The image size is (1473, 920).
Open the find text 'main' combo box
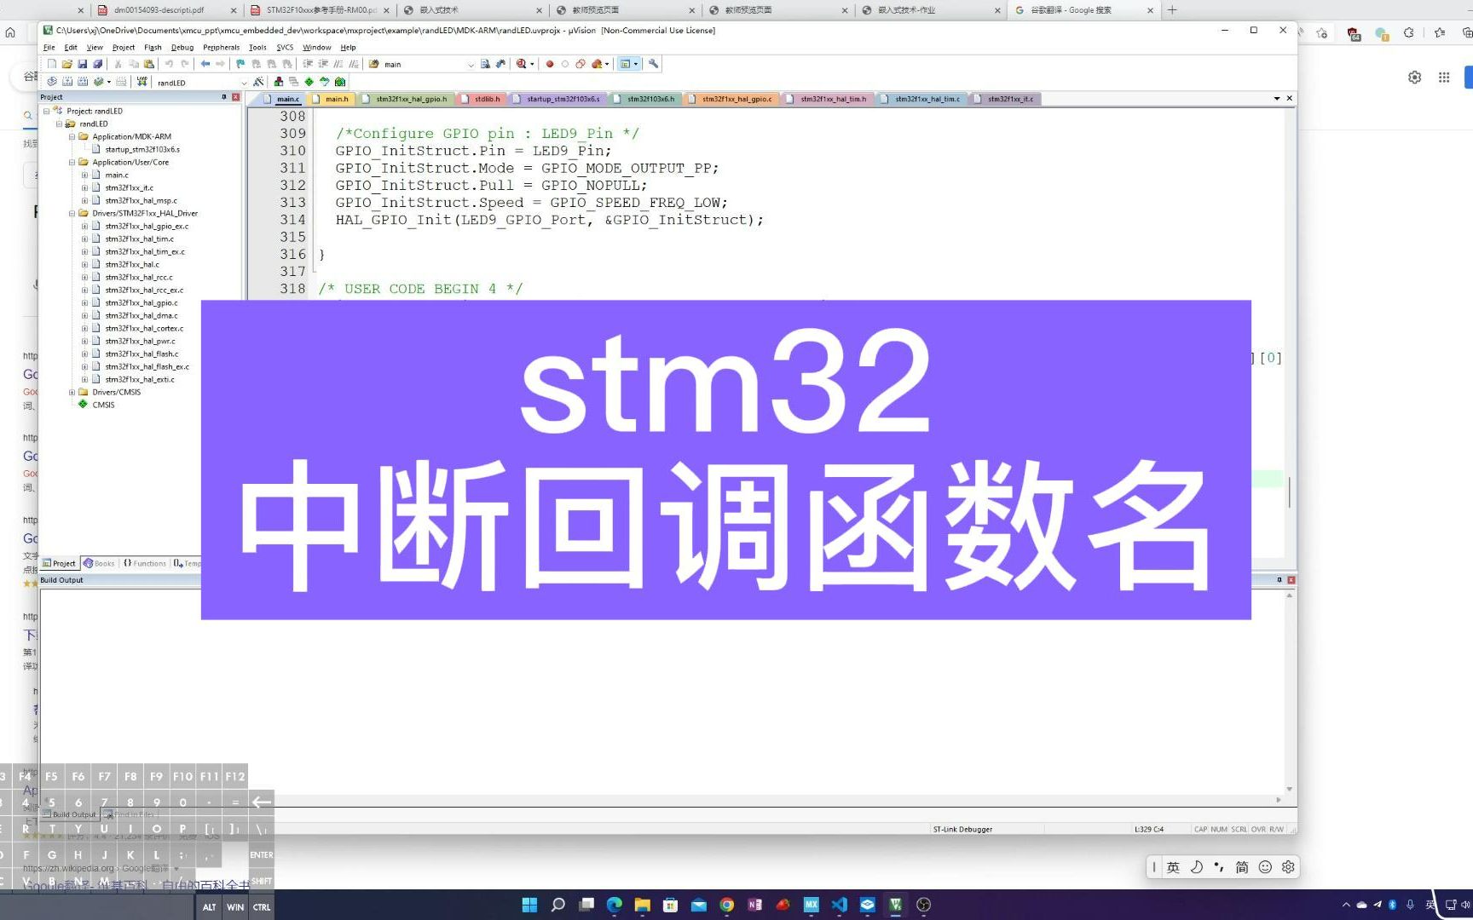(x=428, y=64)
